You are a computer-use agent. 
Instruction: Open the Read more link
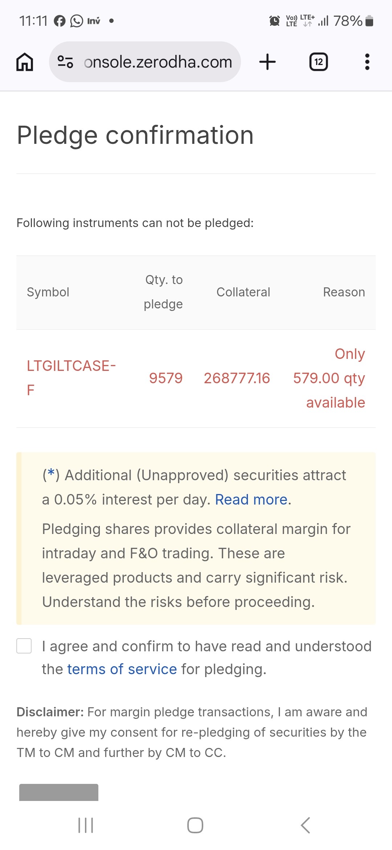(x=251, y=500)
